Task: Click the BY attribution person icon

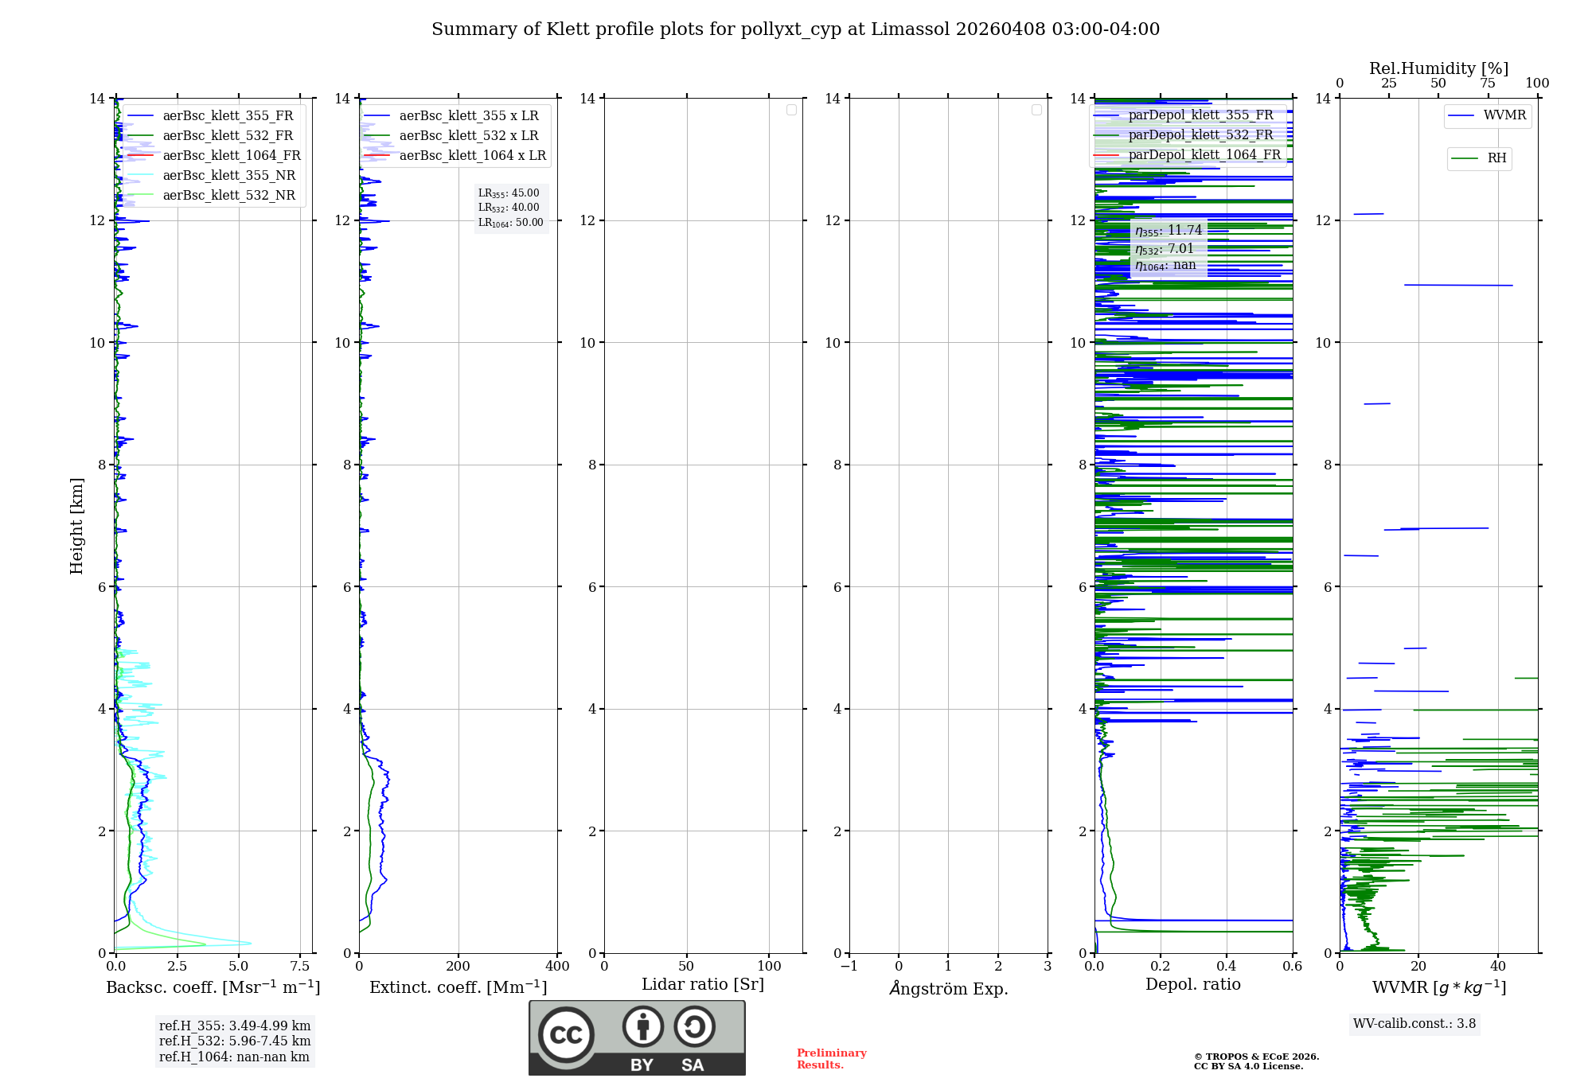Action: [x=642, y=1026]
